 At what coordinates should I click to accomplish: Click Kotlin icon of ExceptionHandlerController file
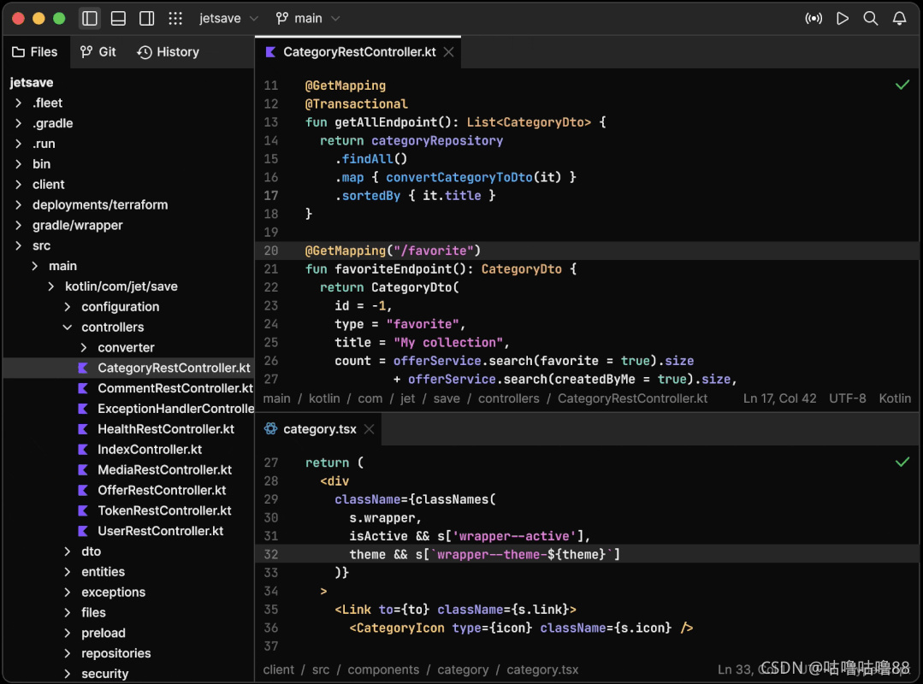(83, 409)
